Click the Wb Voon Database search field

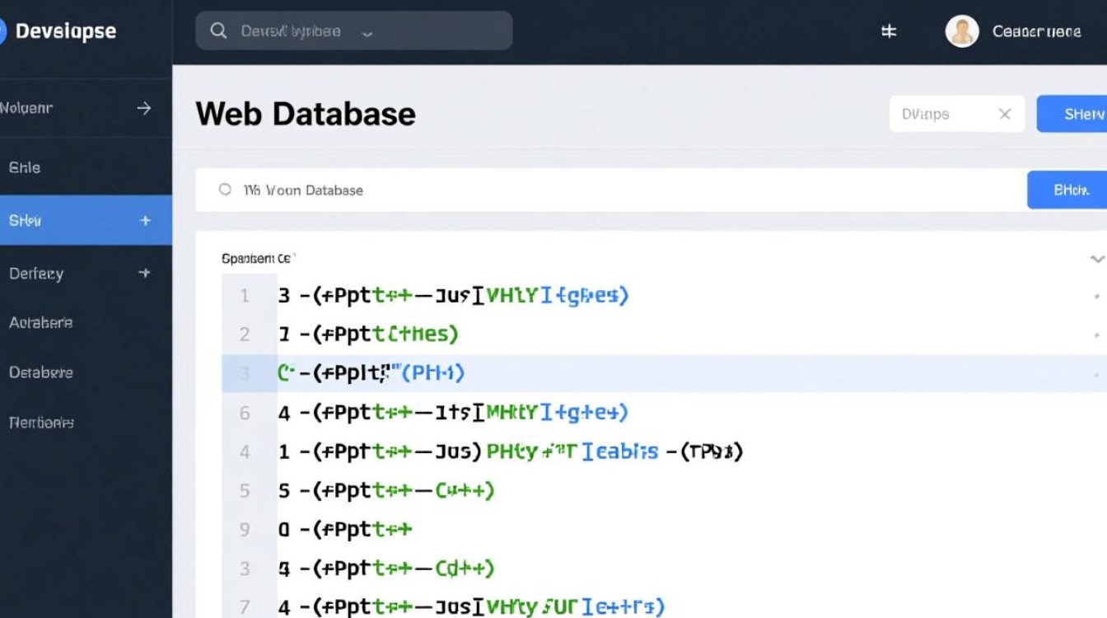[577, 190]
